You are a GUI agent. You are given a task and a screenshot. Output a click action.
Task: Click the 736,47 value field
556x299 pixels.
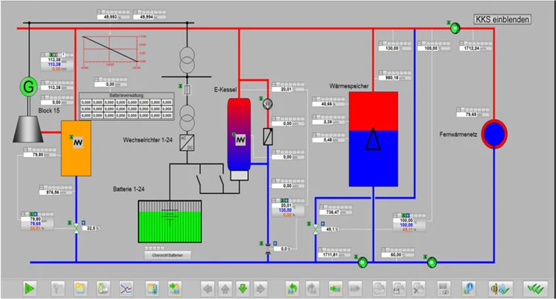(x=336, y=212)
